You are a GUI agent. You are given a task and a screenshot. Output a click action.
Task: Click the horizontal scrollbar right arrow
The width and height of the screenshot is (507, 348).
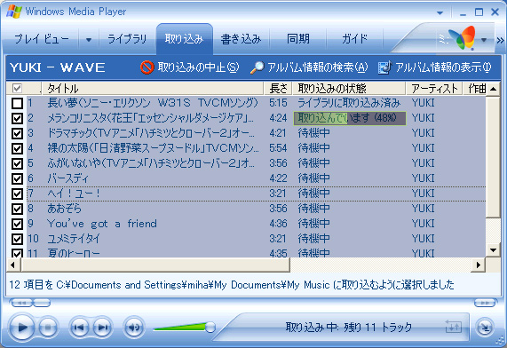pyautogui.click(x=479, y=265)
